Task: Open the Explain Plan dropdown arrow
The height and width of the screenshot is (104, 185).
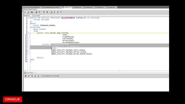Action: pyautogui.click(x=34, y=12)
